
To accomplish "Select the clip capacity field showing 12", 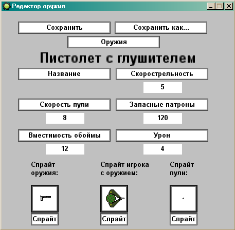I will point(65,149).
